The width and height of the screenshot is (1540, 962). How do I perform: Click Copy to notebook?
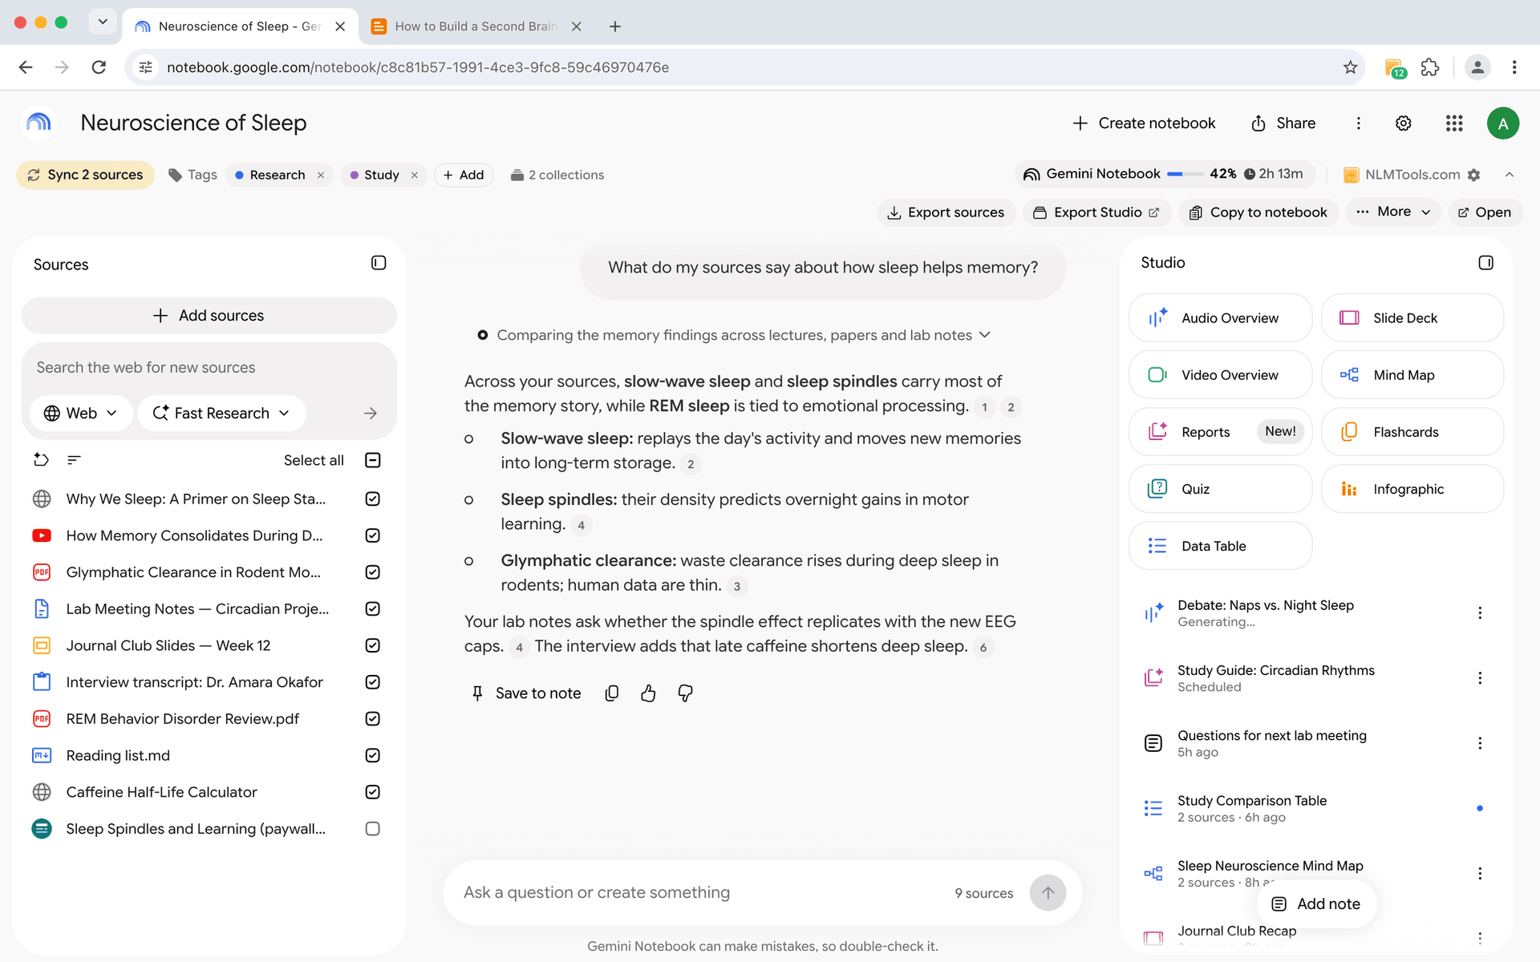tap(1258, 212)
